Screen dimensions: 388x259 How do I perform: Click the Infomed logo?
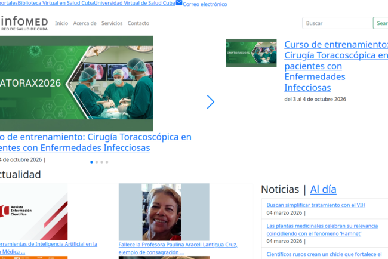(x=24, y=24)
